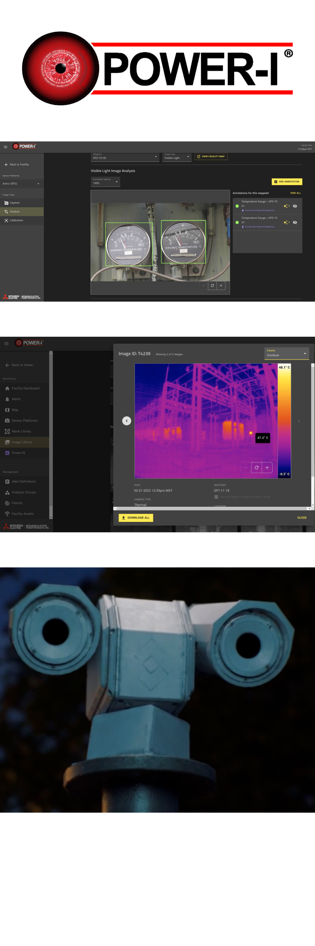Click the Download All button

click(136, 518)
